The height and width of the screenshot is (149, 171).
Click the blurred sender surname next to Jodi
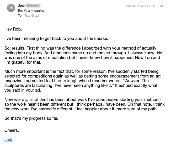coord(33,5)
